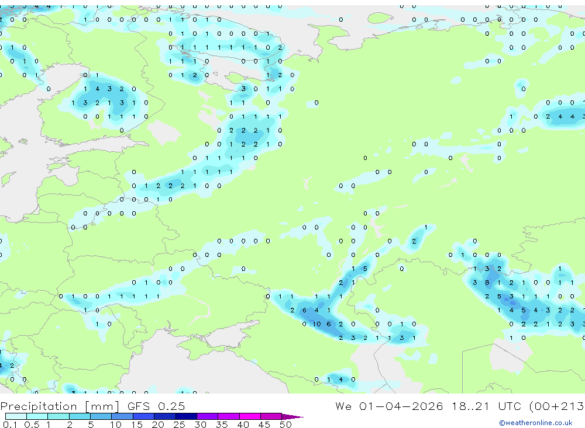Click the '8' precipitation value on the map

487,283
